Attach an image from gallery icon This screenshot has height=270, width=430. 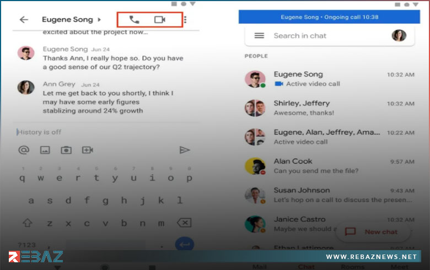pyautogui.click(x=45, y=150)
